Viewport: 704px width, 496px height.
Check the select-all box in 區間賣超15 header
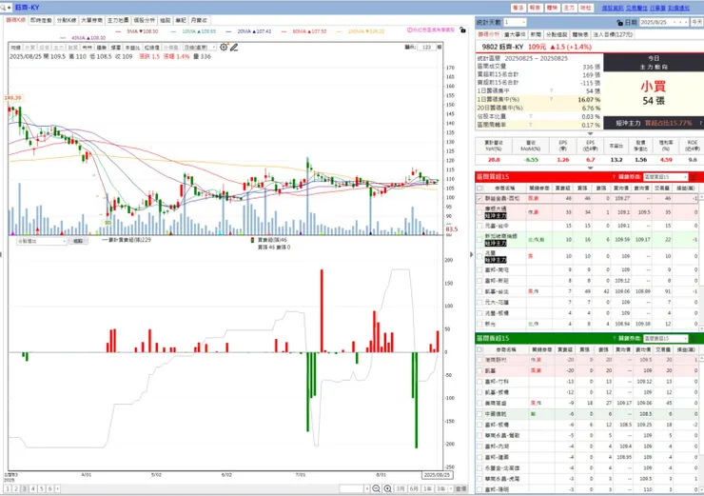479,349
